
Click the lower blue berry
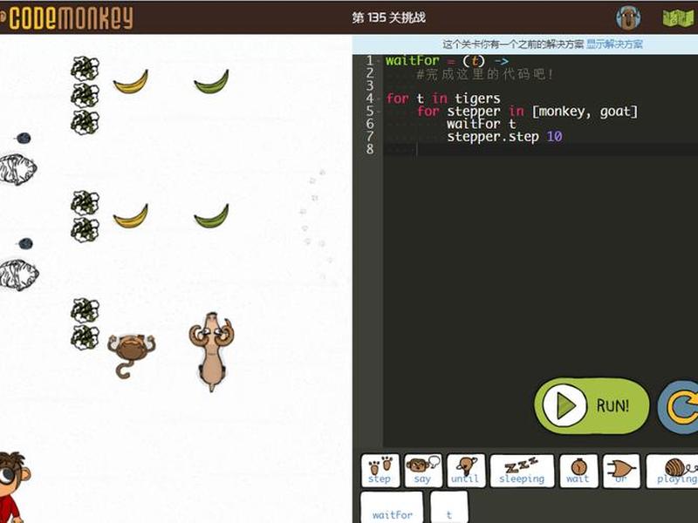pos(25,244)
